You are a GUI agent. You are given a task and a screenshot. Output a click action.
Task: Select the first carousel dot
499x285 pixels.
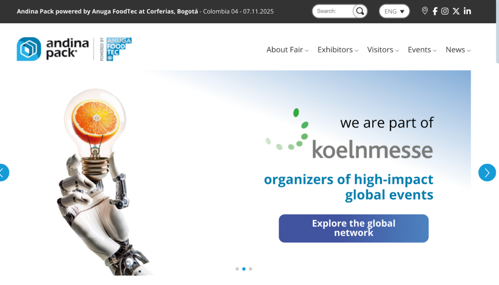[x=237, y=269]
